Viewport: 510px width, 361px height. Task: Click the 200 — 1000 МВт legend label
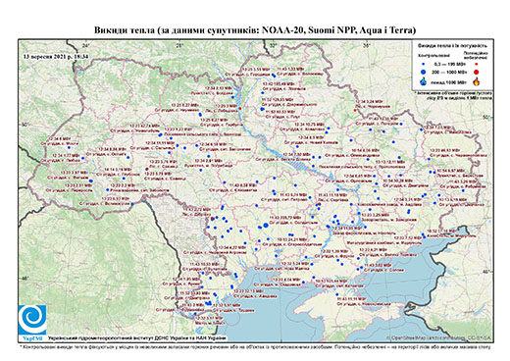coord(449,72)
